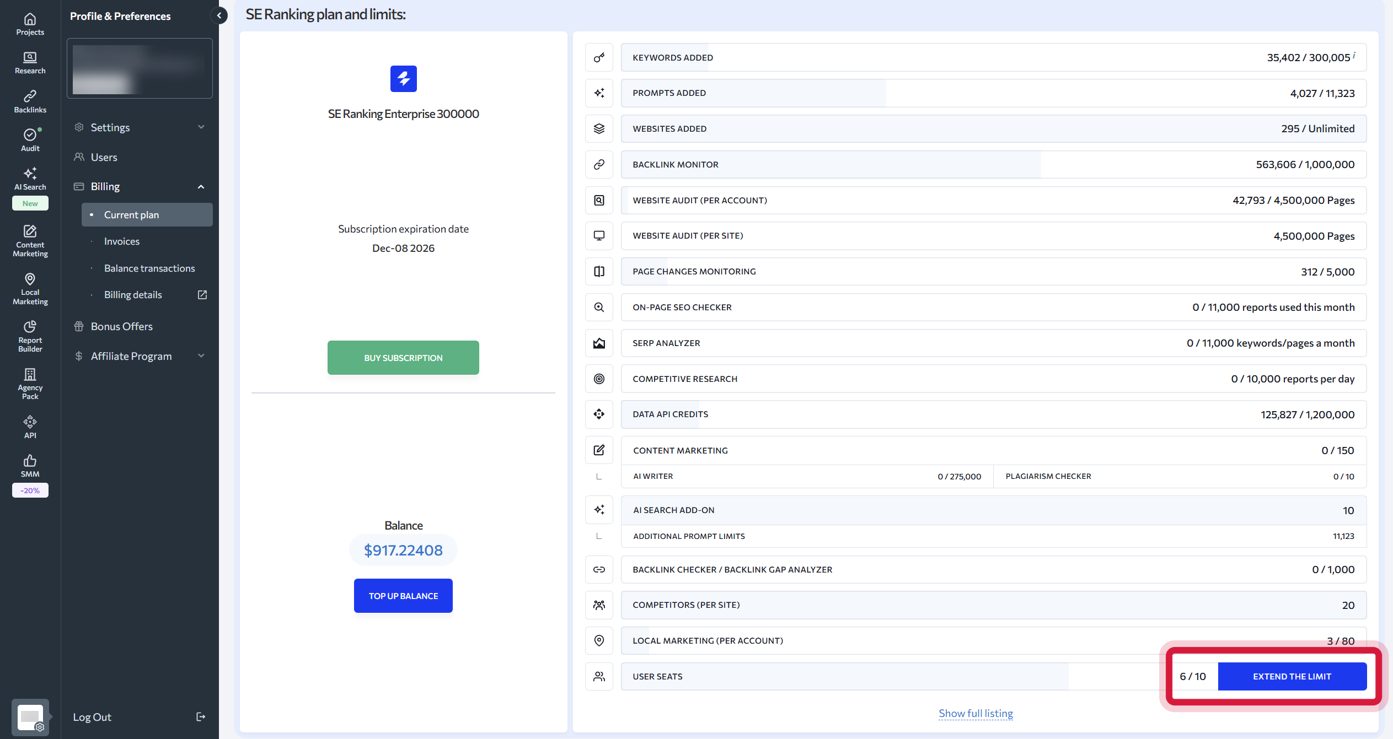This screenshot has width=1393, height=739.
Task: Click the Websites Added layers icon
Action: click(599, 128)
